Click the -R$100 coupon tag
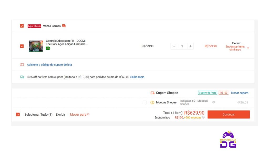This screenshot has height=151, width=269. (x=223, y=93)
